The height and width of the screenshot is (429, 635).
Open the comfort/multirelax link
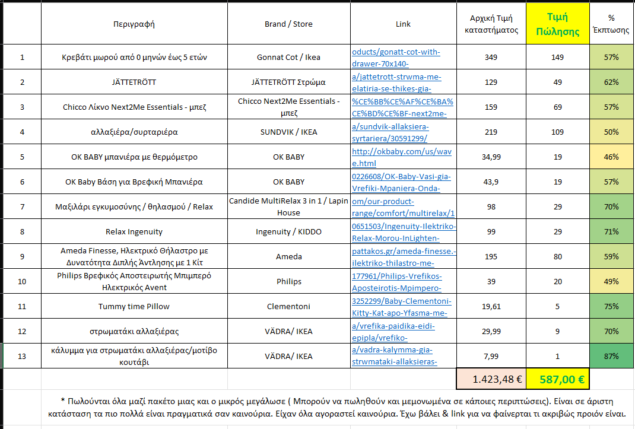click(x=404, y=208)
